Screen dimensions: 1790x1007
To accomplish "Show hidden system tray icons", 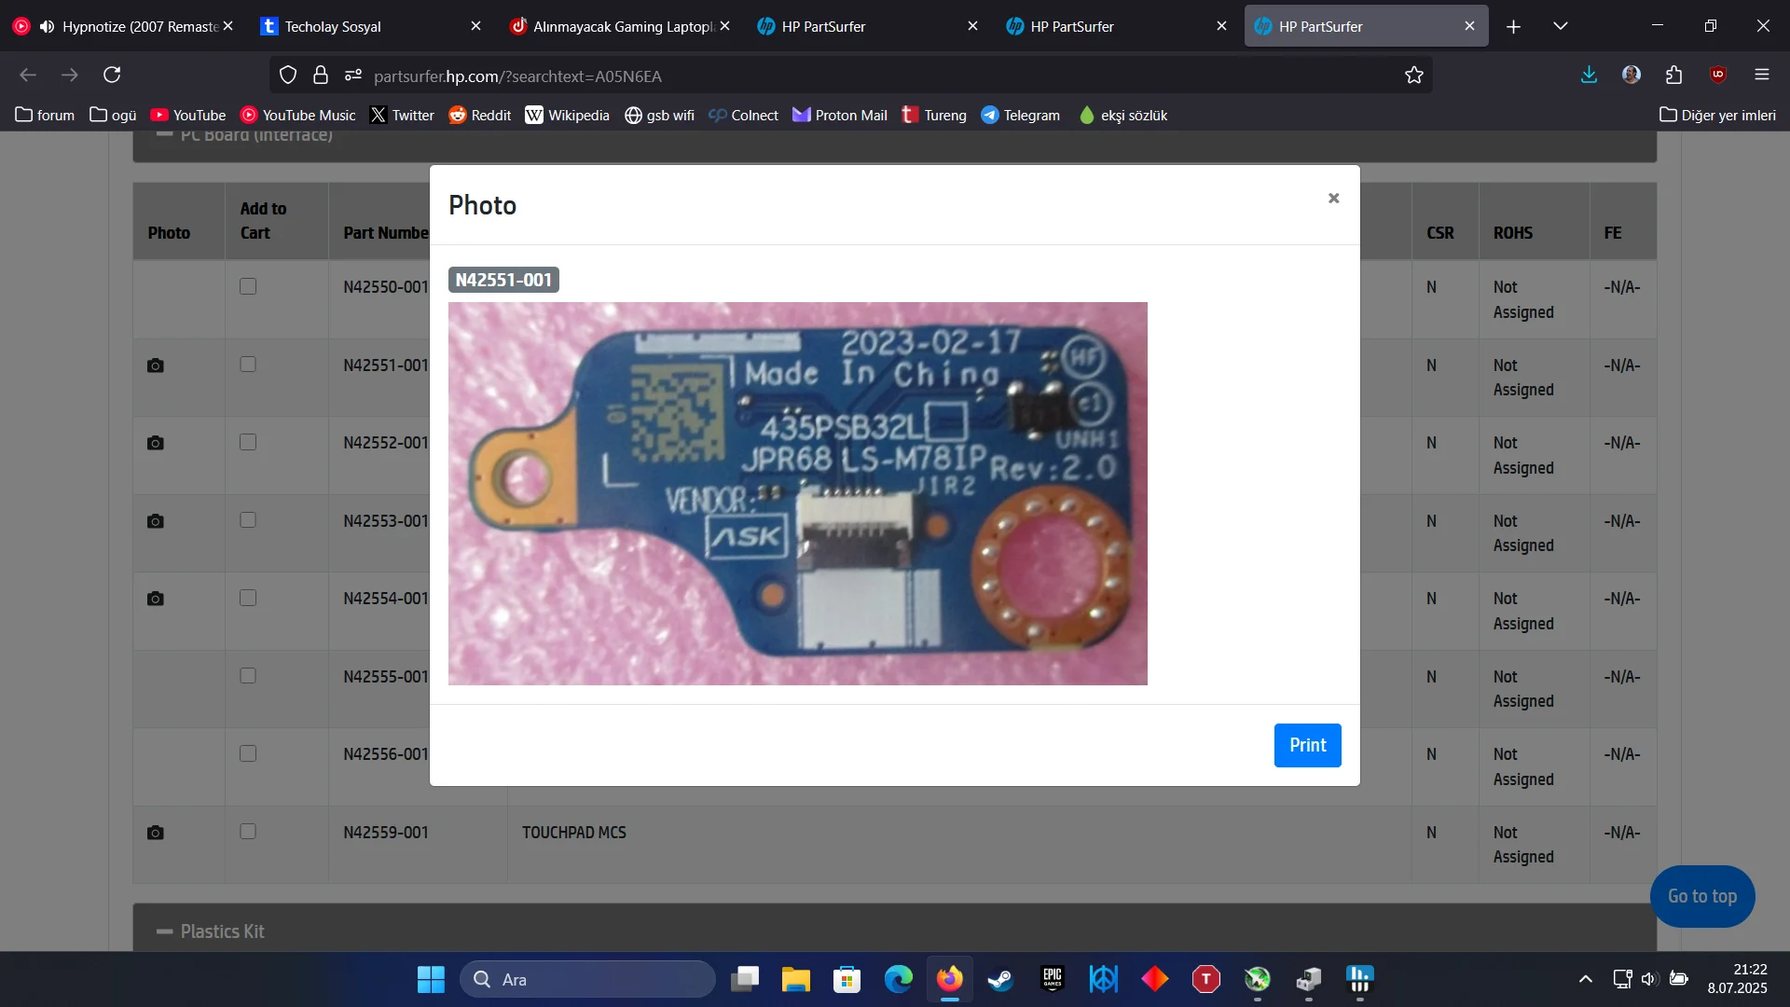I will coord(1585,979).
